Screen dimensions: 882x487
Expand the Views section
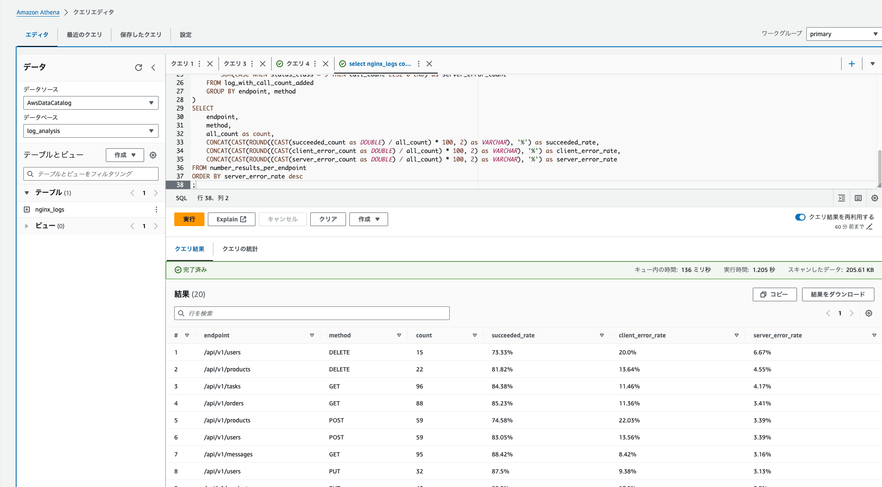(27, 226)
